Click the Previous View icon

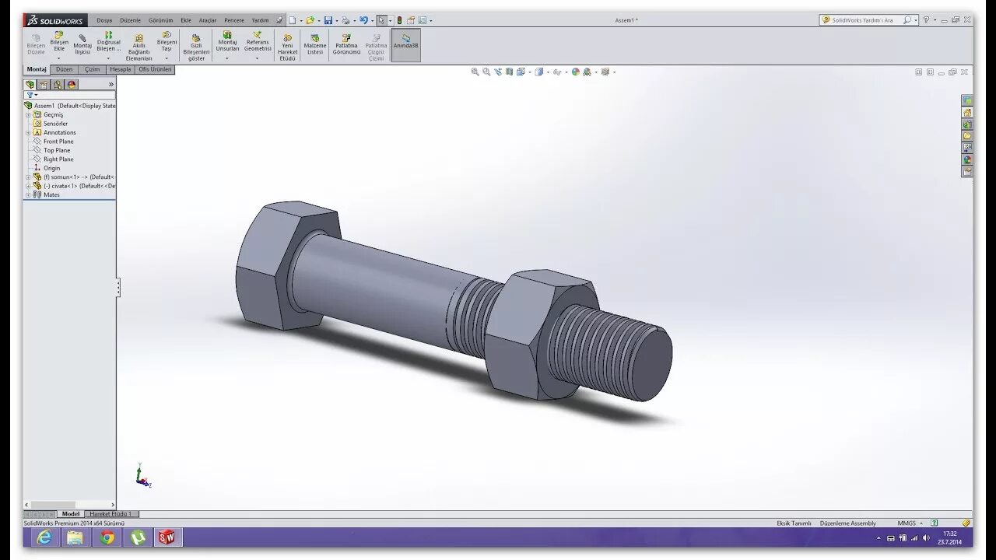pos(498,72)
